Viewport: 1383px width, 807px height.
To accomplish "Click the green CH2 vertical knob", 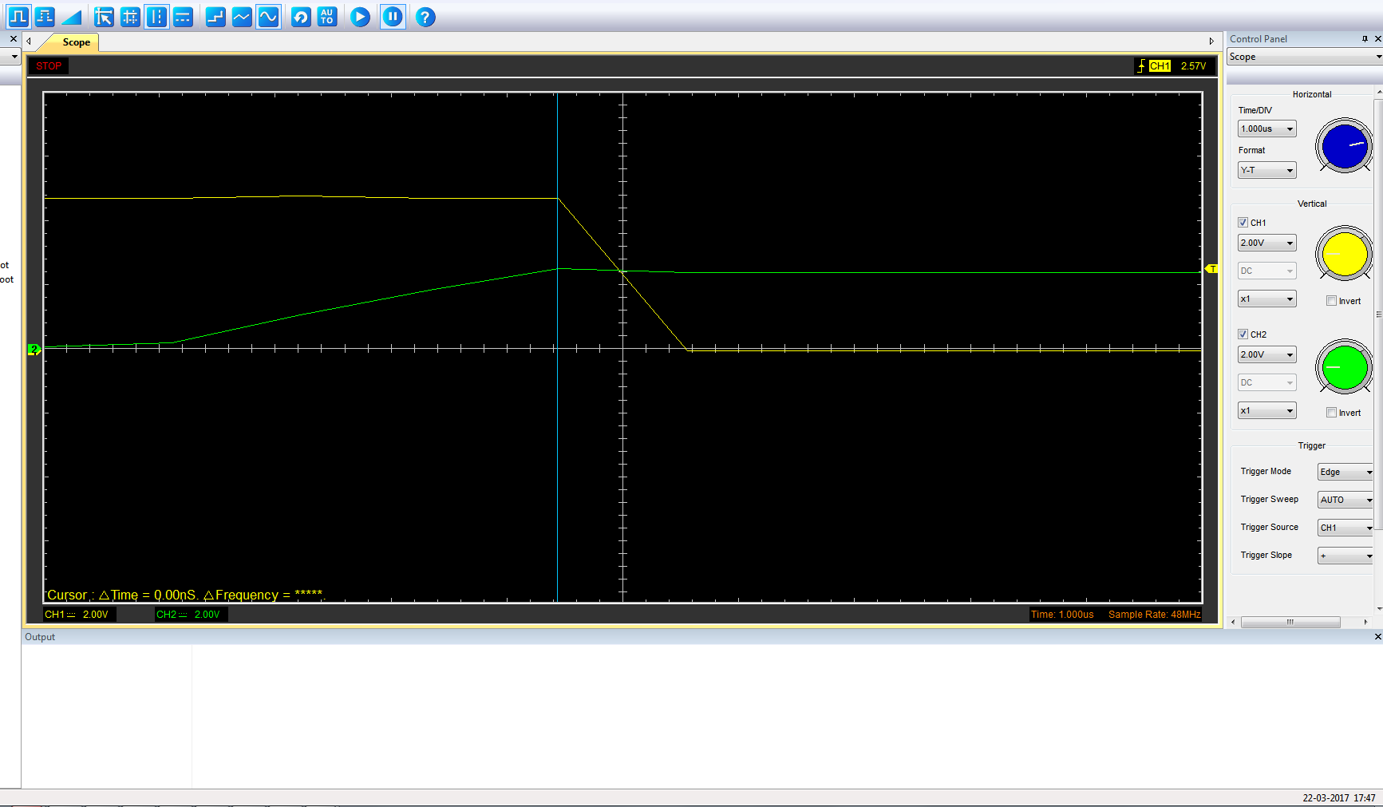I will click(1345, 366).
